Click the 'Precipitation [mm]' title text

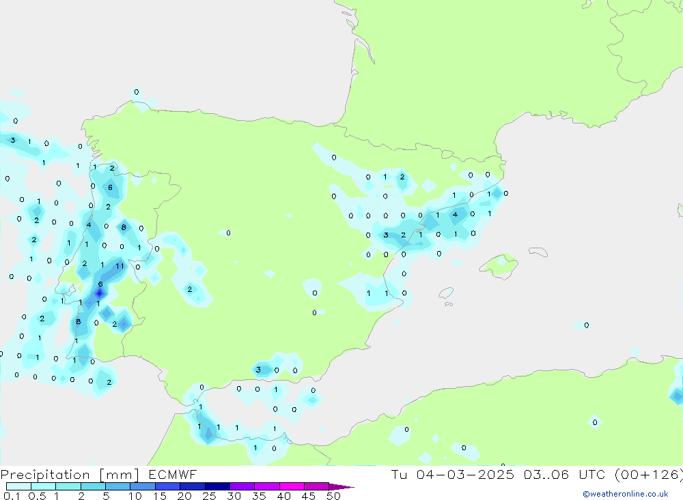[x=70, y=475]
